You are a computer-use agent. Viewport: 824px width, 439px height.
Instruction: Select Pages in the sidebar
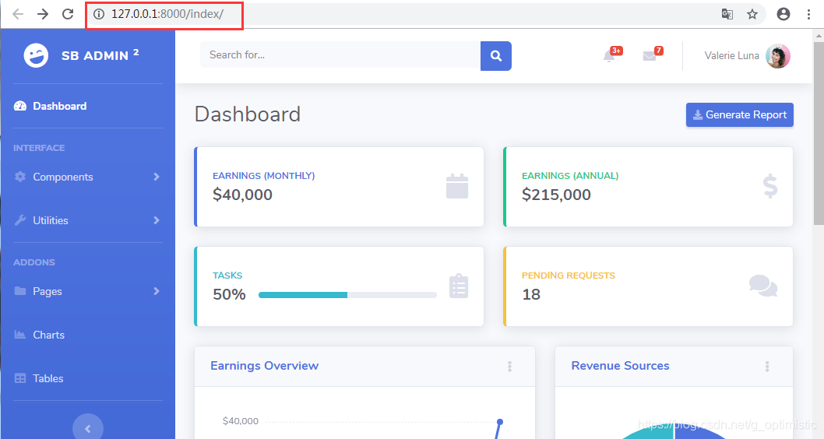(x=88, y=291)
